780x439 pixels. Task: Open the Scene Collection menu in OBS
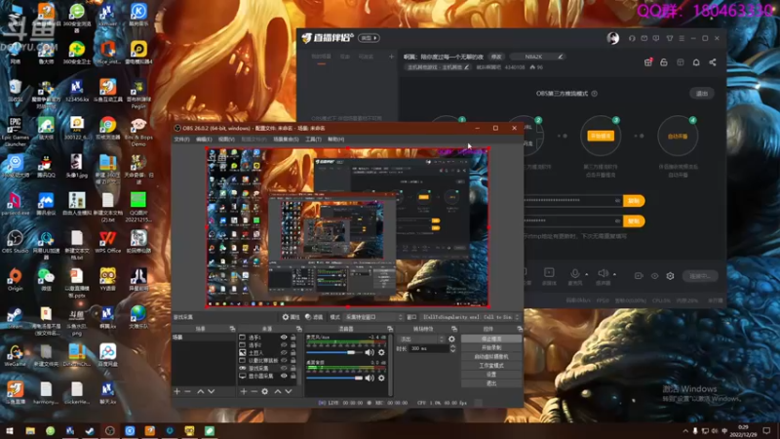tap(286, 140)
